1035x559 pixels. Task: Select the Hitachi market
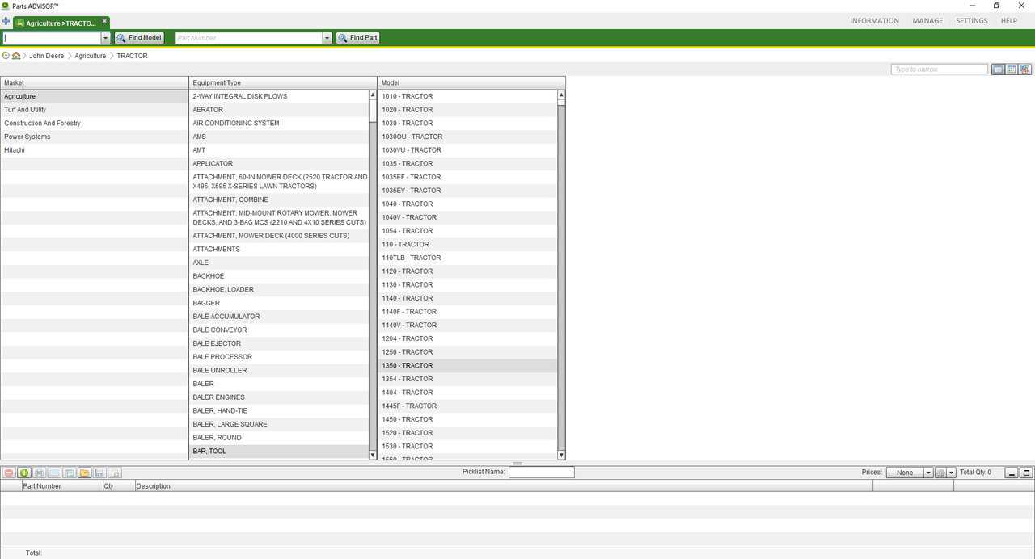[94, 150]
